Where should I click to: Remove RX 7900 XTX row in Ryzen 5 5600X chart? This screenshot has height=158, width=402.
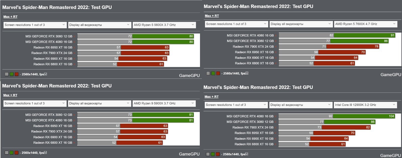(x=74, y=53)
